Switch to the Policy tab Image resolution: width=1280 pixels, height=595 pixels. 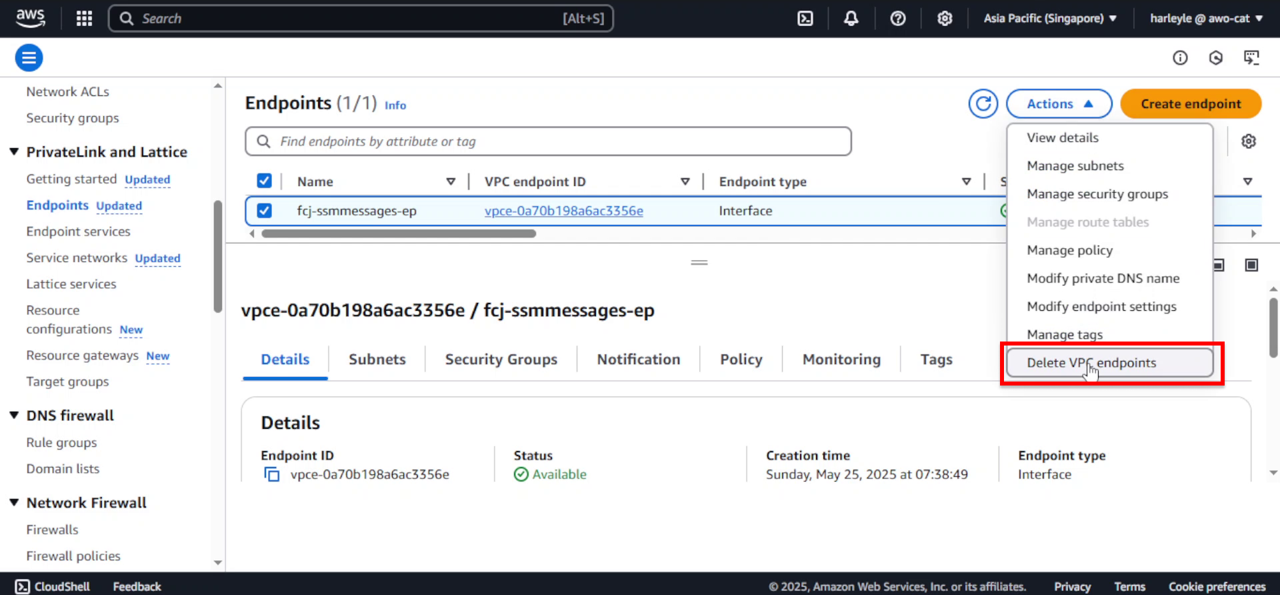(741, 360)
